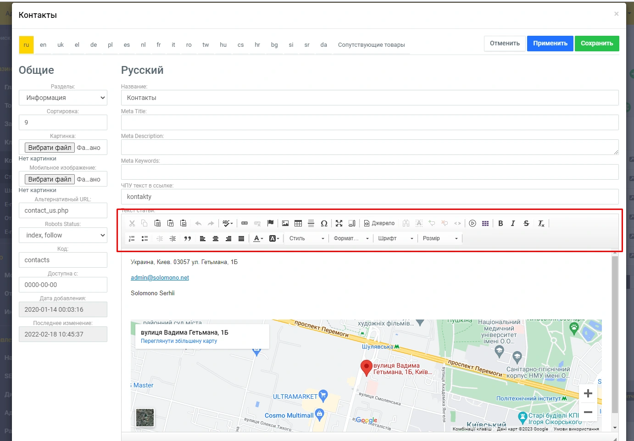Open the Разделы dropdown showing Информация
634x441 pixels.
coord(63,98)
